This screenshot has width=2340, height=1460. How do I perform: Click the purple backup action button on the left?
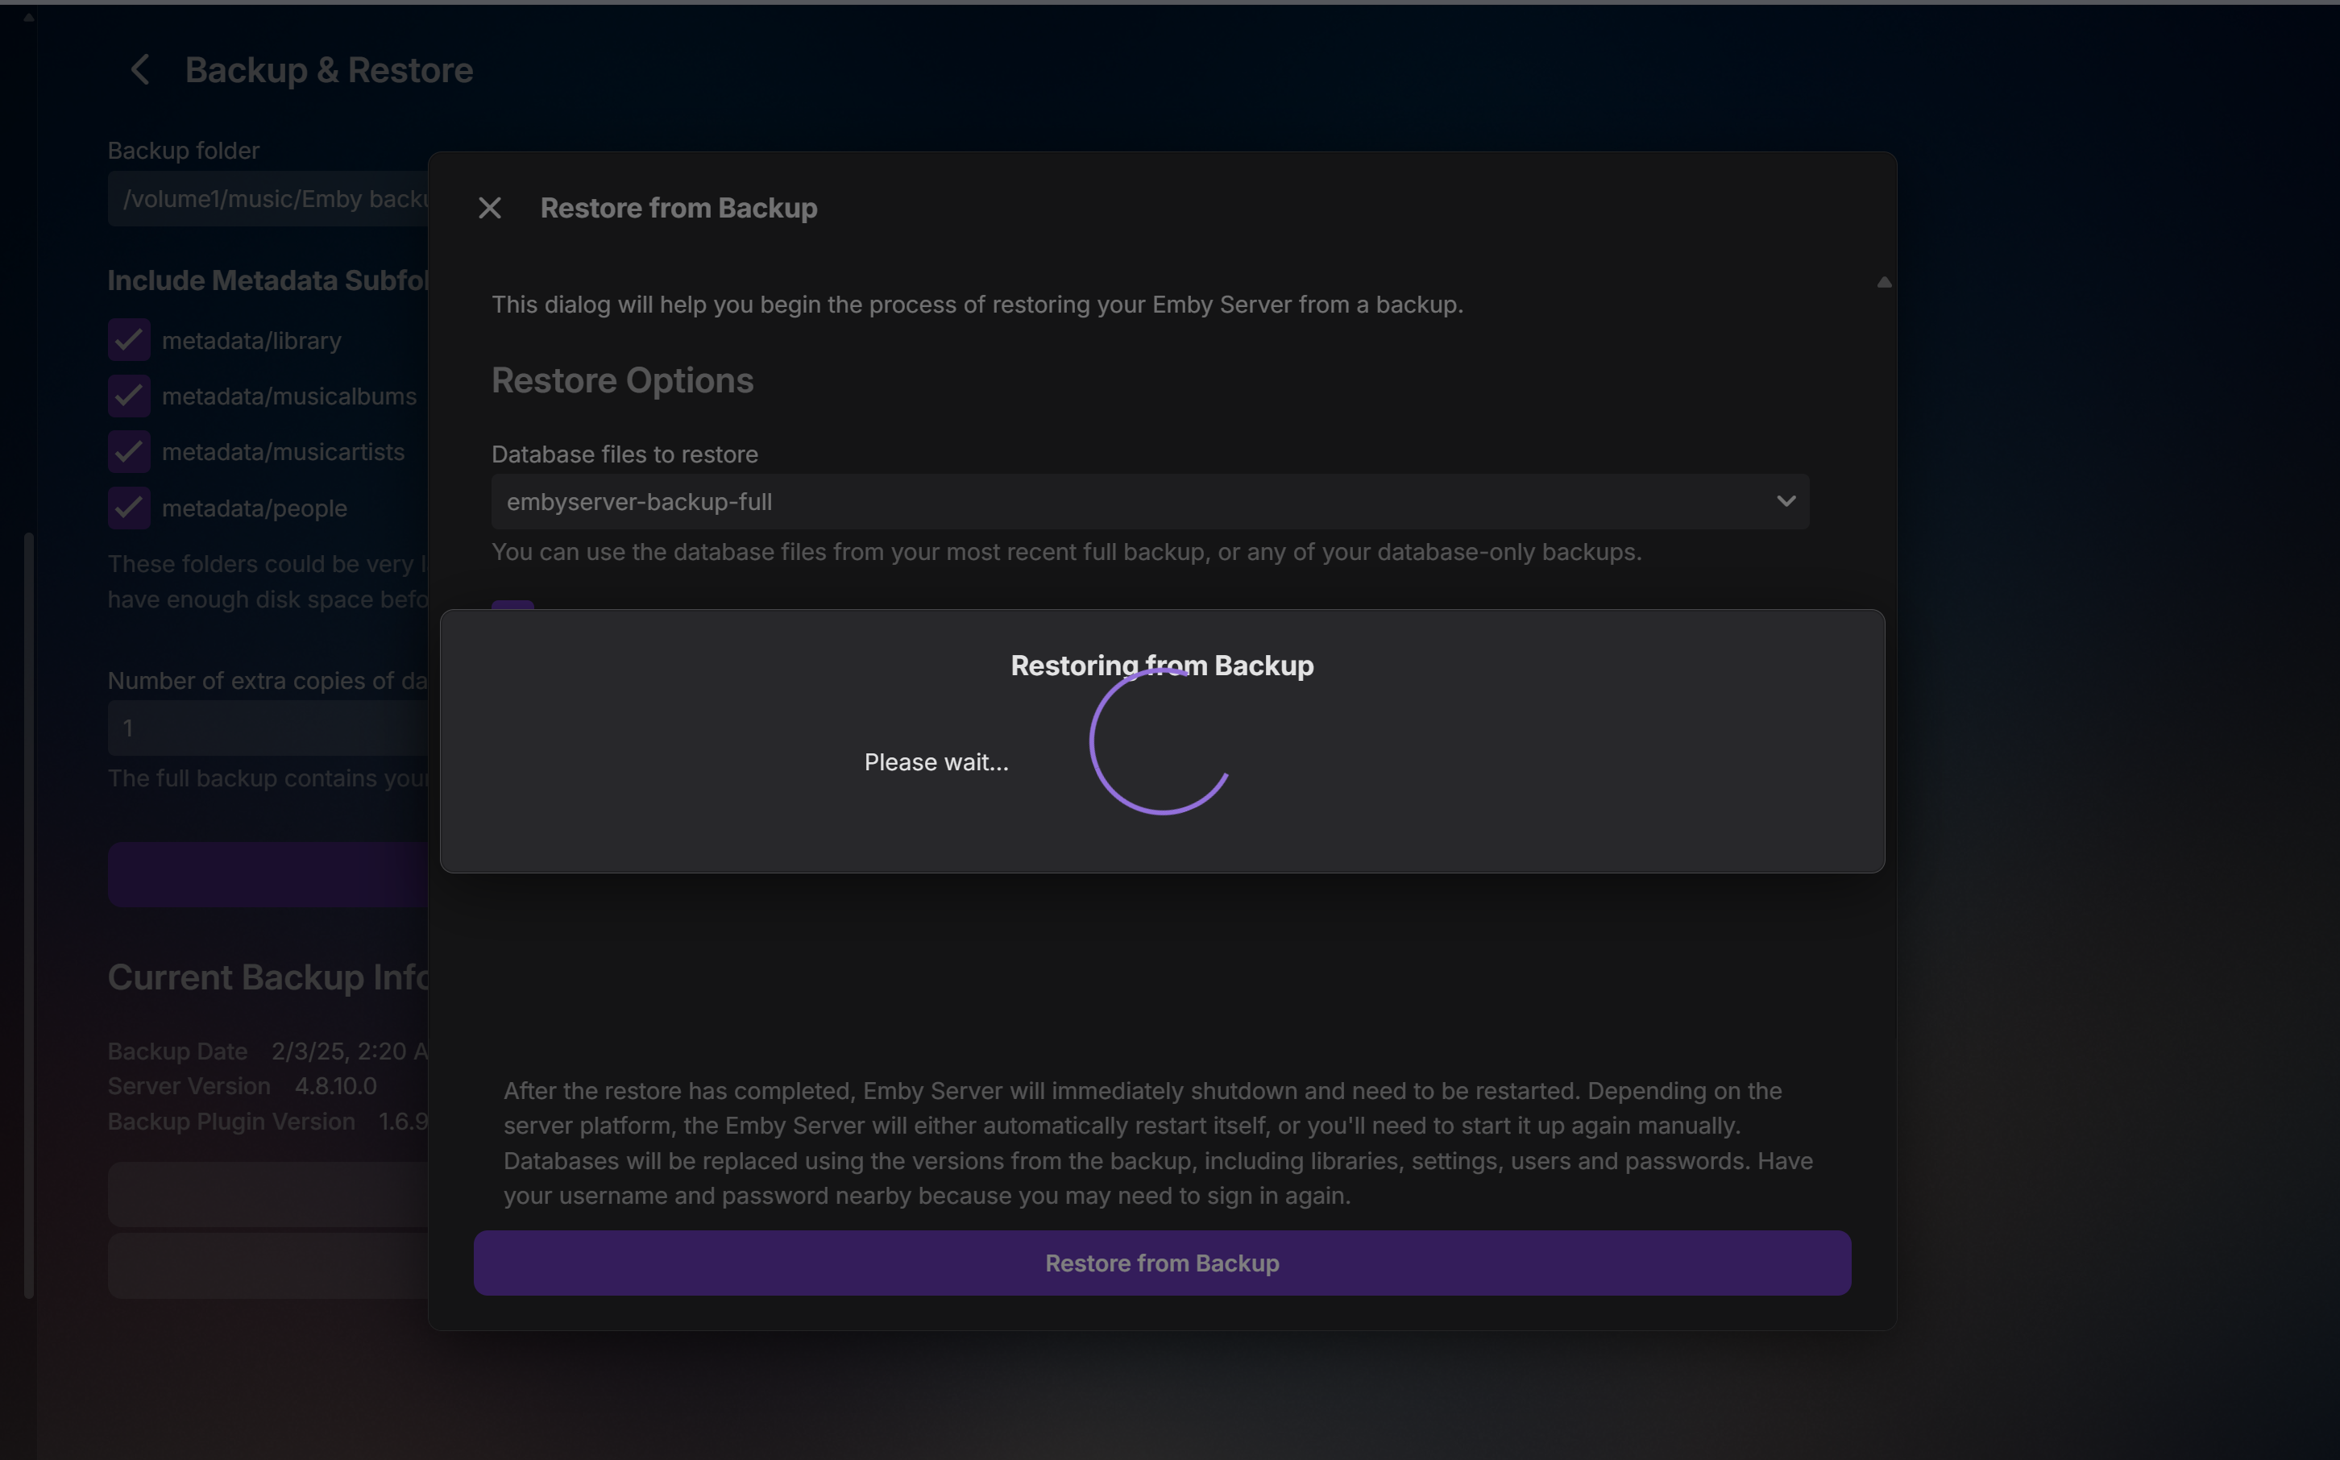pyautogui.click(x=268, y=874)
